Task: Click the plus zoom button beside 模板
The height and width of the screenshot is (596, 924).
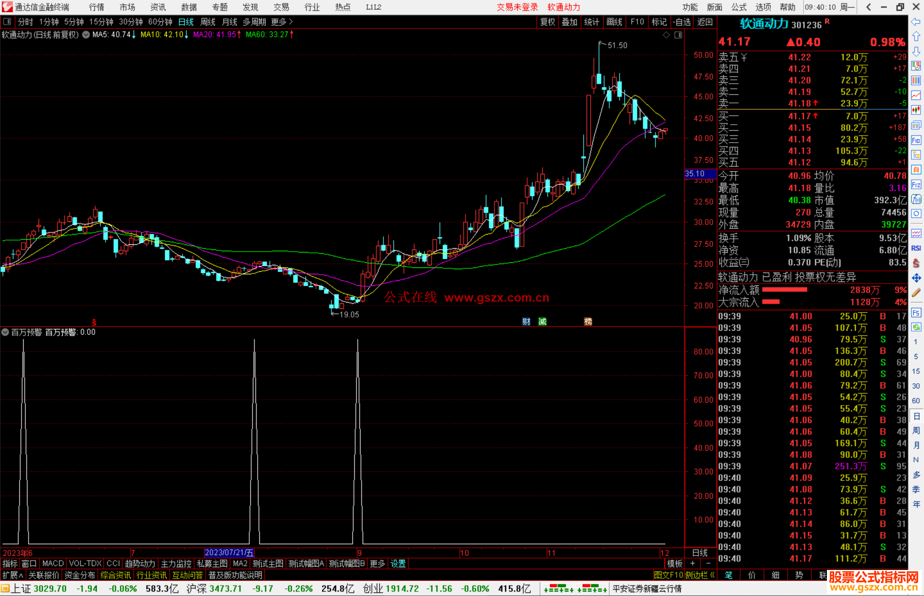Action: [693, 564]
